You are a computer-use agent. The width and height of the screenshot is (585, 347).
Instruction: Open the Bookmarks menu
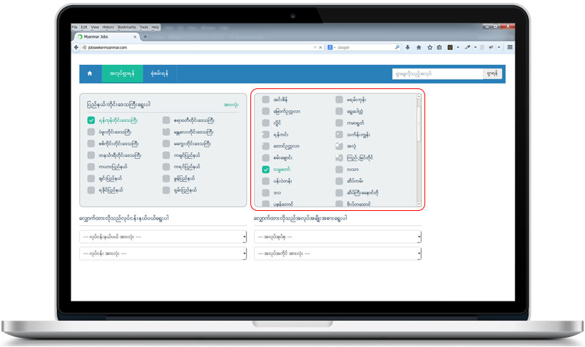(126, 27)
